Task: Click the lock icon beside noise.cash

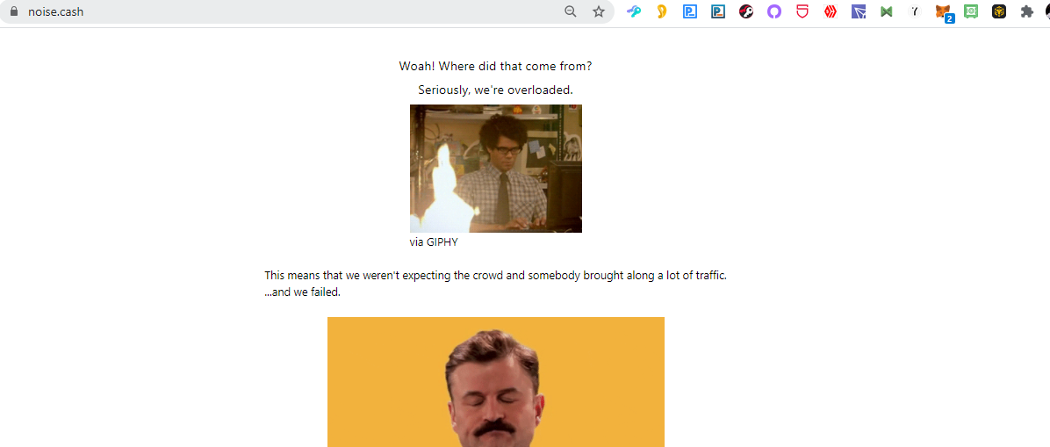Action: pos(12,11)
